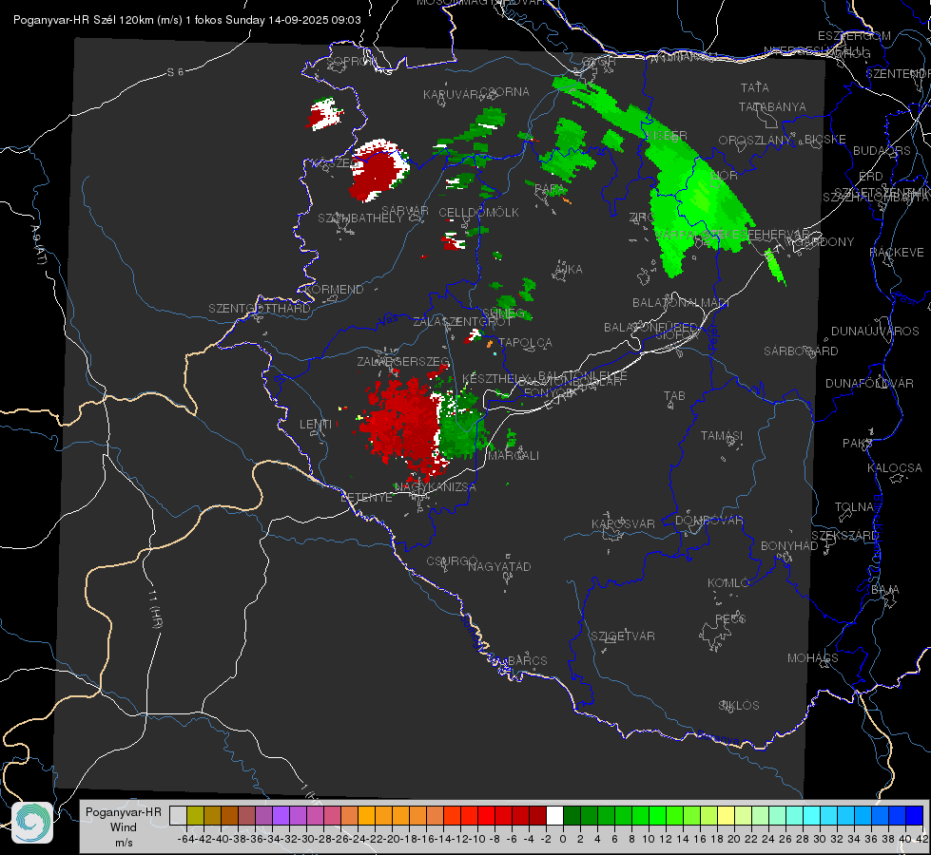
Task: Click the DUNAFÖLDVÁR city label
Action: [869, 384]
